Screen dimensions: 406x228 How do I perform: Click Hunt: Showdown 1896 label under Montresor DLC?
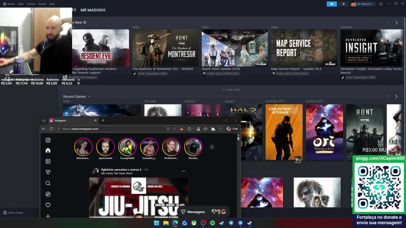[x=152, y=74]
